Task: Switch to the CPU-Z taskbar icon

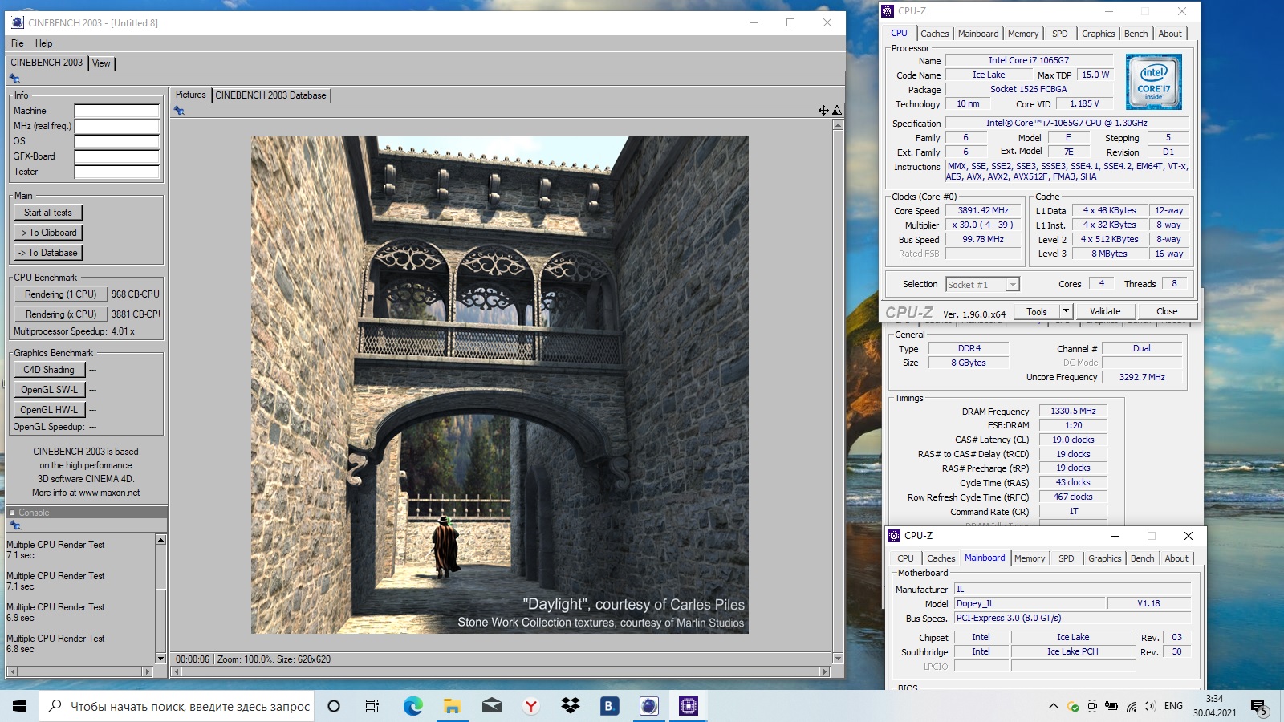Action: point(688,706)
